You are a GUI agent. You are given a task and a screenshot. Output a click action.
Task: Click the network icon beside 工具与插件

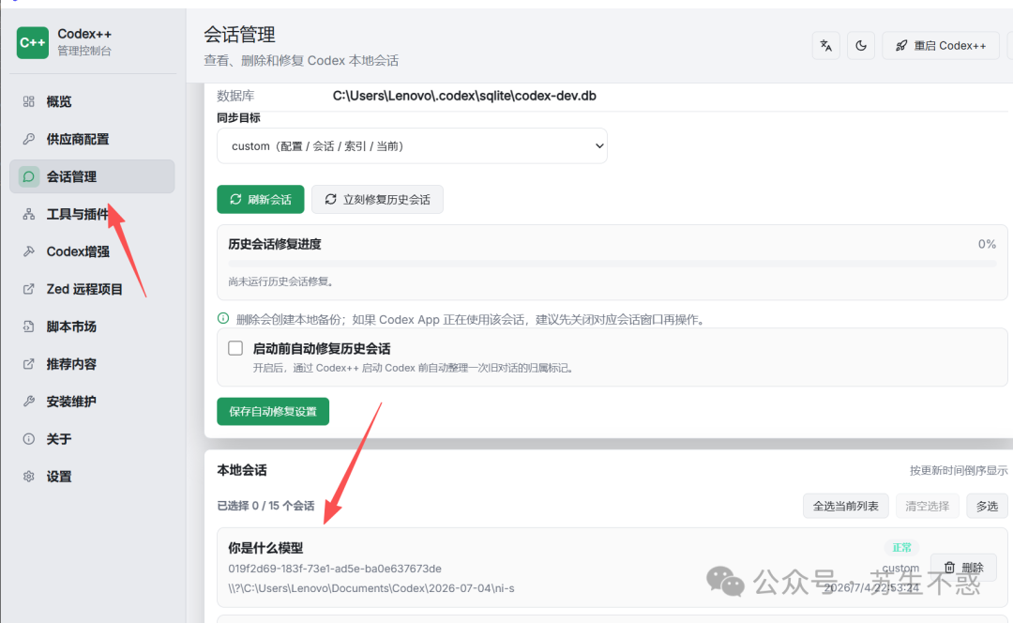[x=28, y=214]
